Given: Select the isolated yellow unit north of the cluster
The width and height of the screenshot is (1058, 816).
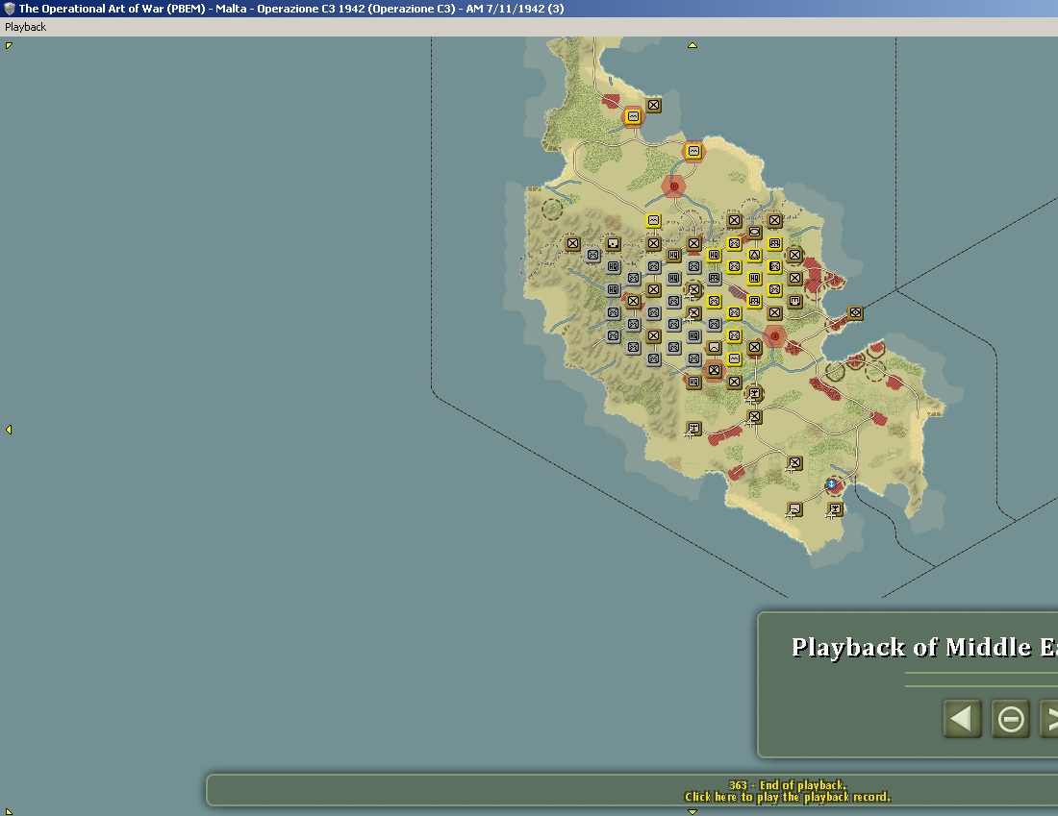Looking at the screenshot, I should tap(653, 220).
